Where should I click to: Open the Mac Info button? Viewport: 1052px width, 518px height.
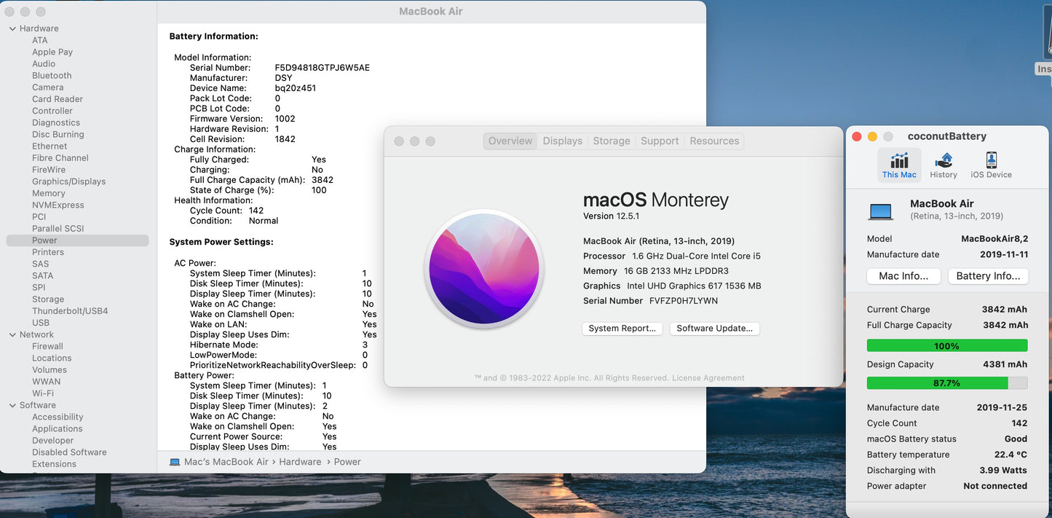903,276
